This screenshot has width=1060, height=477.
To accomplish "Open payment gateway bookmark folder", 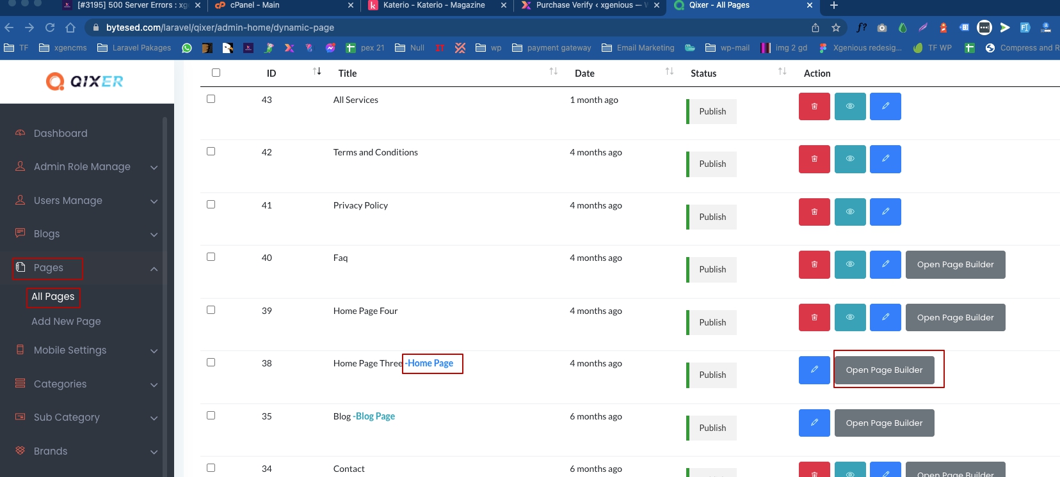I will pos(552,48).
